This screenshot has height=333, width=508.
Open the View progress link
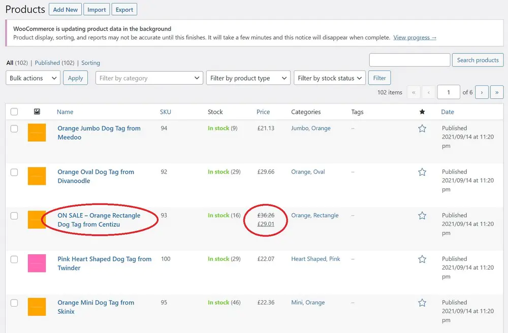pos(415,38)
